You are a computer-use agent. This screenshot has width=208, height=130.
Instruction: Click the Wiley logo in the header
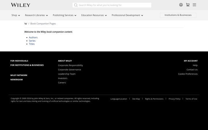pos(21,5)
